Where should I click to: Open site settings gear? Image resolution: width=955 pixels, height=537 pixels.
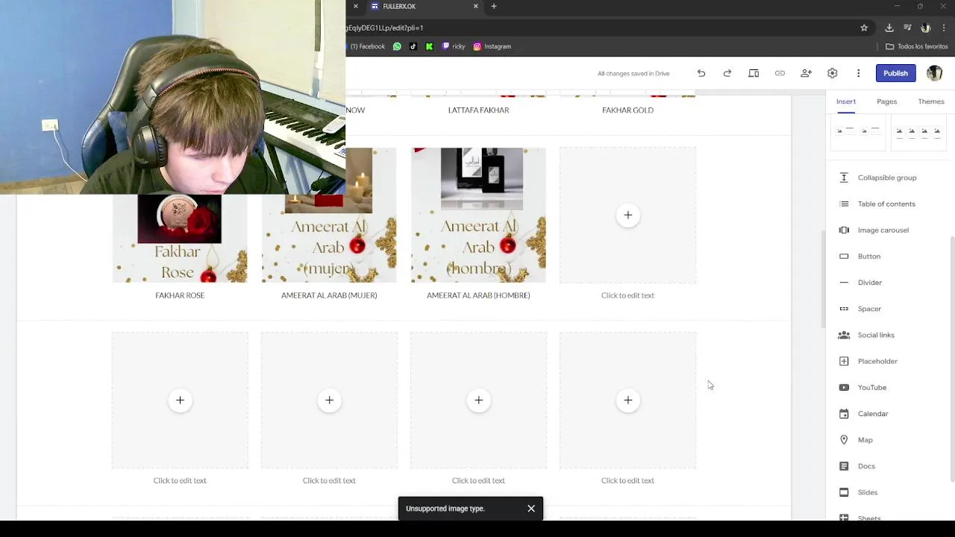tap(832, 73)
